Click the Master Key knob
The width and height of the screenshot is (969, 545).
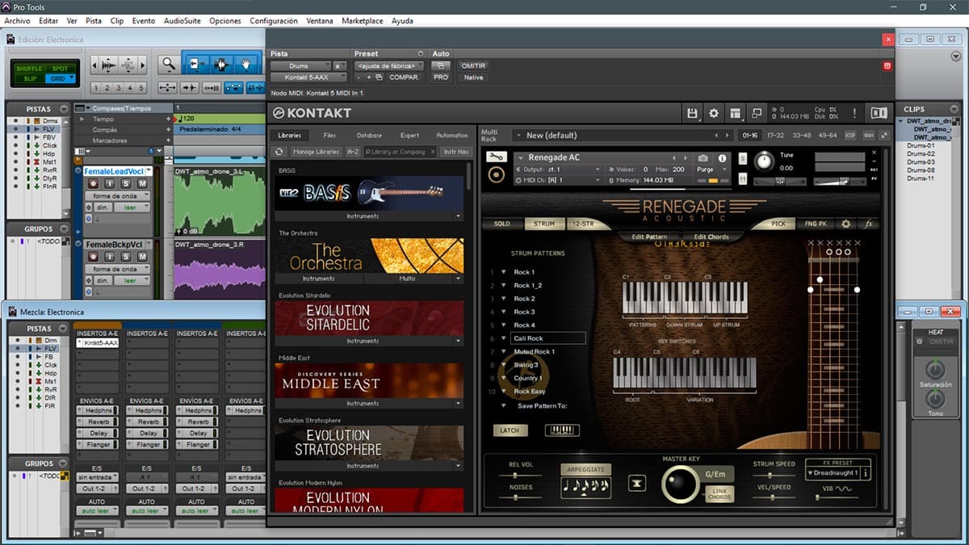pos(680,484)
